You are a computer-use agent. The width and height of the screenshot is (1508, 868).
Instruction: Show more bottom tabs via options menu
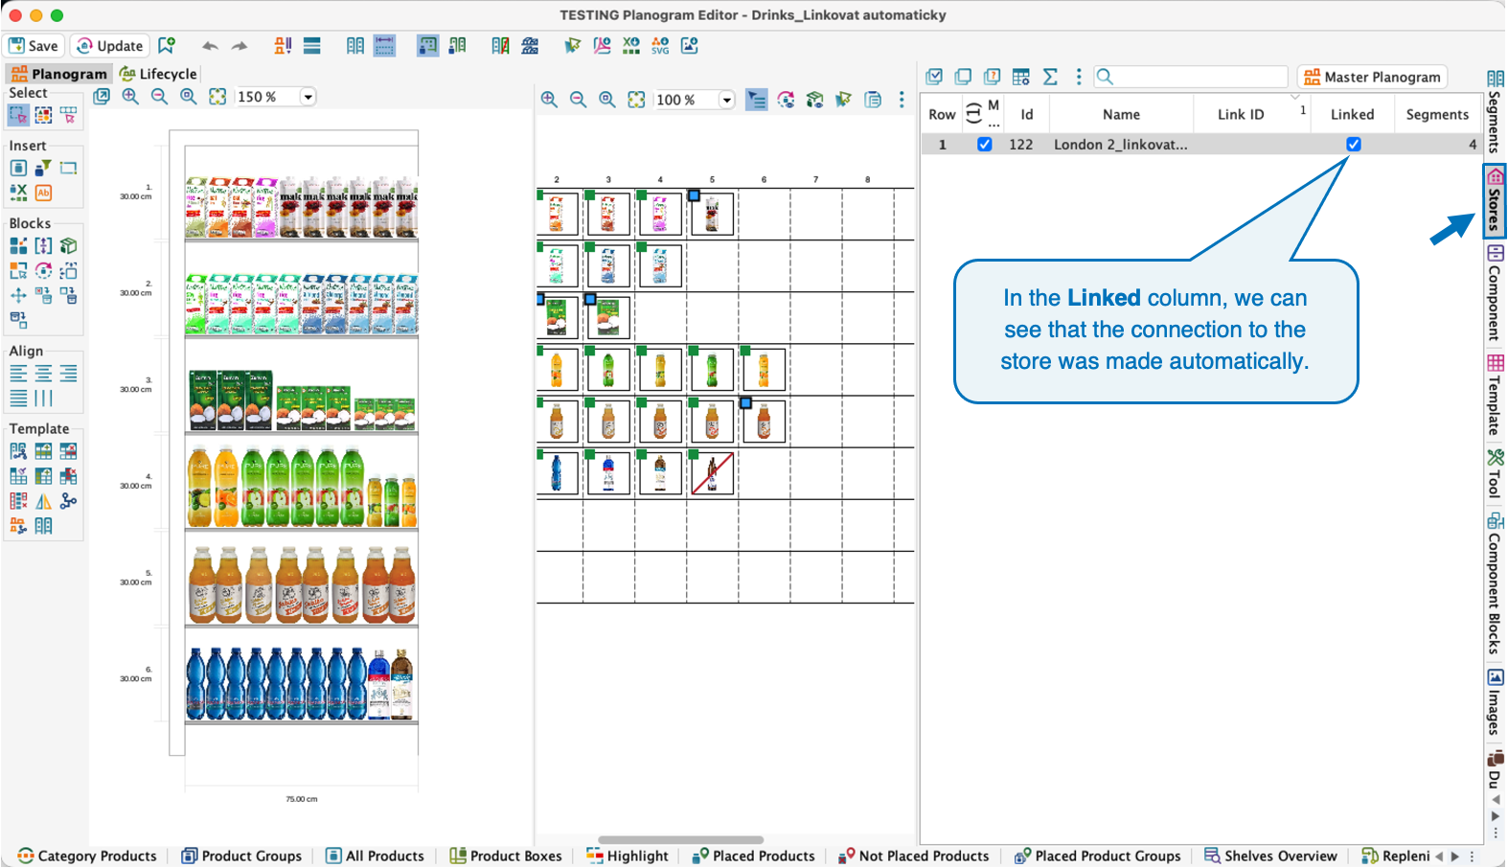coord(1472,857)
